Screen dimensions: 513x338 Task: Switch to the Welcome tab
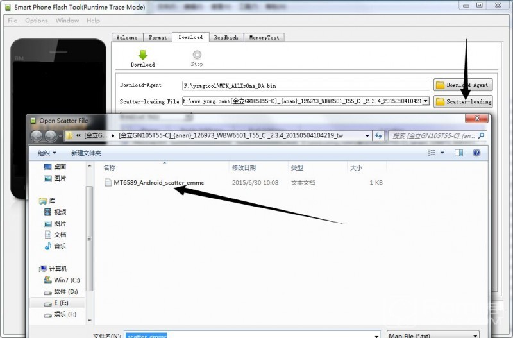(127, 38)
